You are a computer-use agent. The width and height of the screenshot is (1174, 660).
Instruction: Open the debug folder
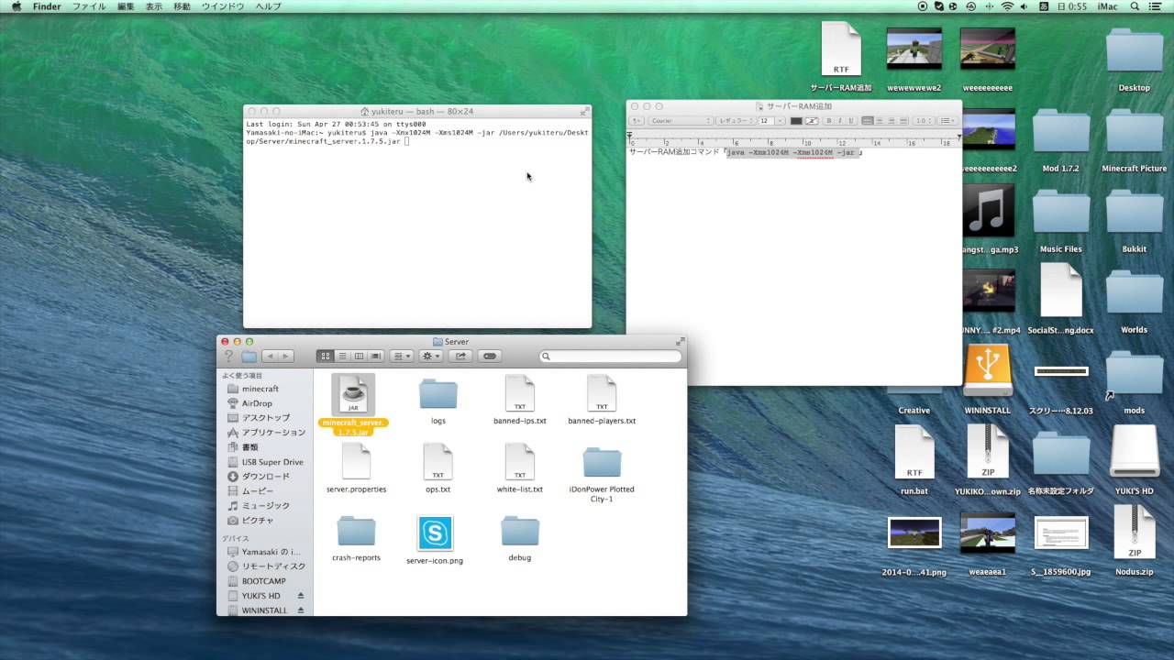click(519, 531)
